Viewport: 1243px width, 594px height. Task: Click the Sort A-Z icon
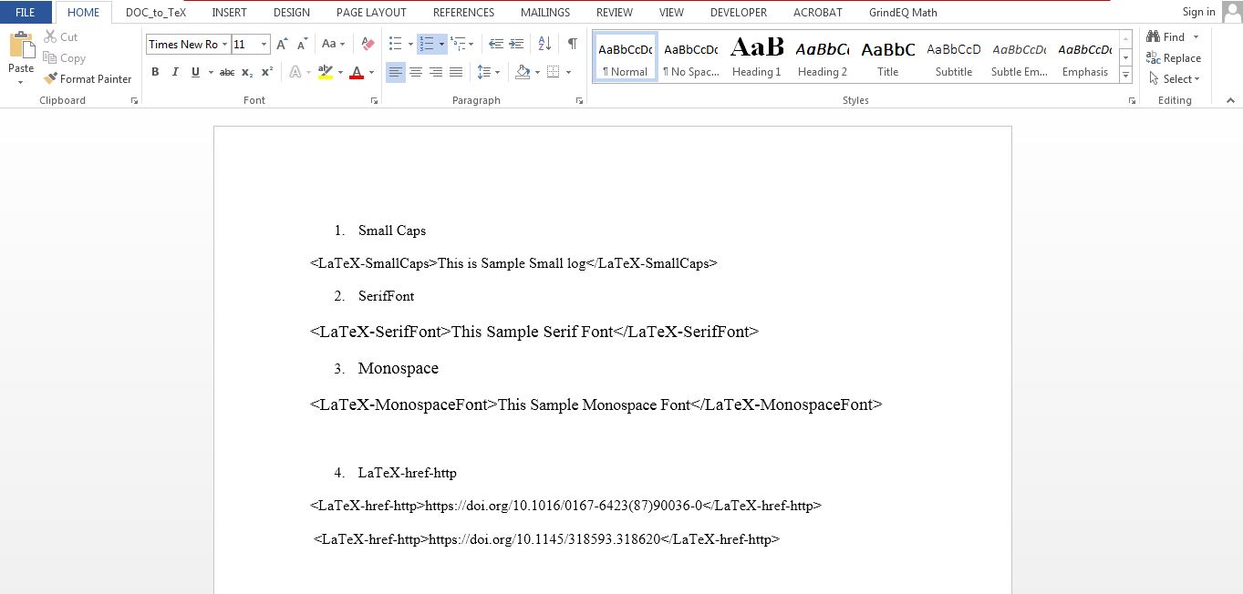pyautogui.click(x=544, y=44)
